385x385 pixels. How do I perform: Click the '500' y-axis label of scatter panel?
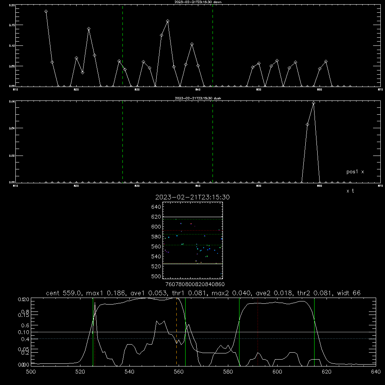156,276
